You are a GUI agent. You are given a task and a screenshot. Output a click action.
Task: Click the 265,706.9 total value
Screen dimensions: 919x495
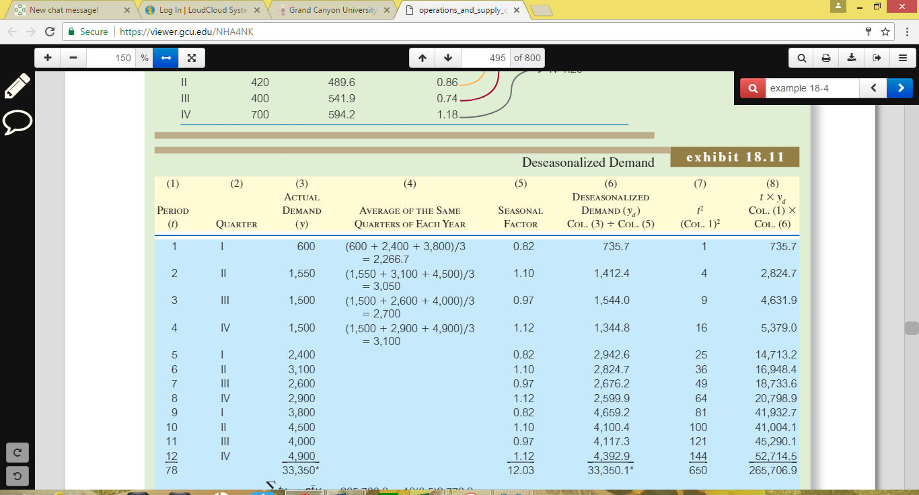pyautogui.click(x=772, y=471)
